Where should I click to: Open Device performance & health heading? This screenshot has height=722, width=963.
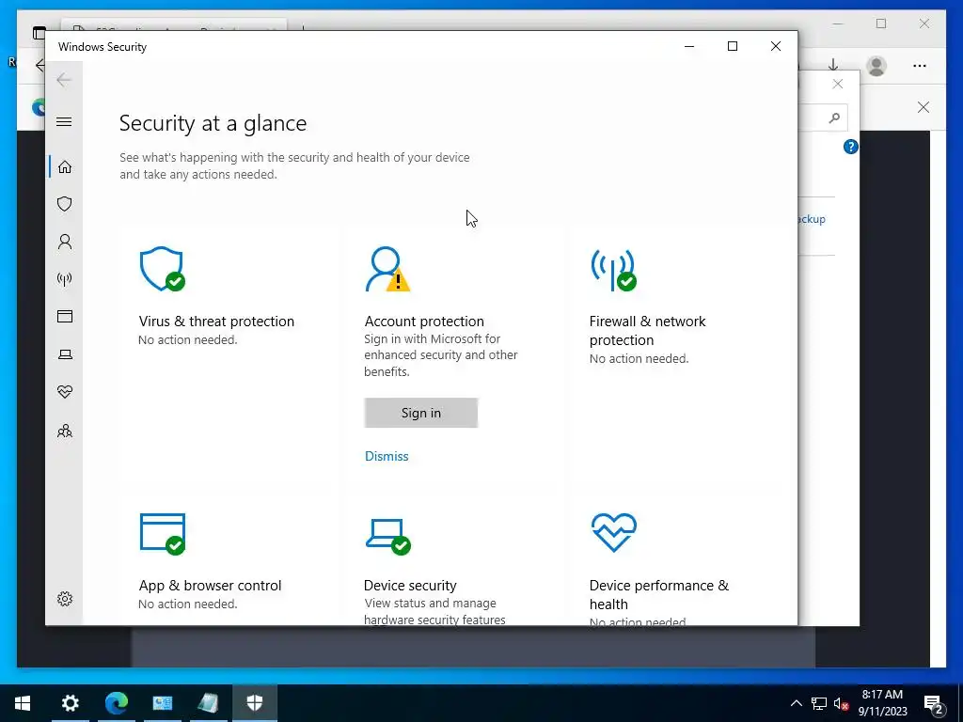(x=659, y=594)
